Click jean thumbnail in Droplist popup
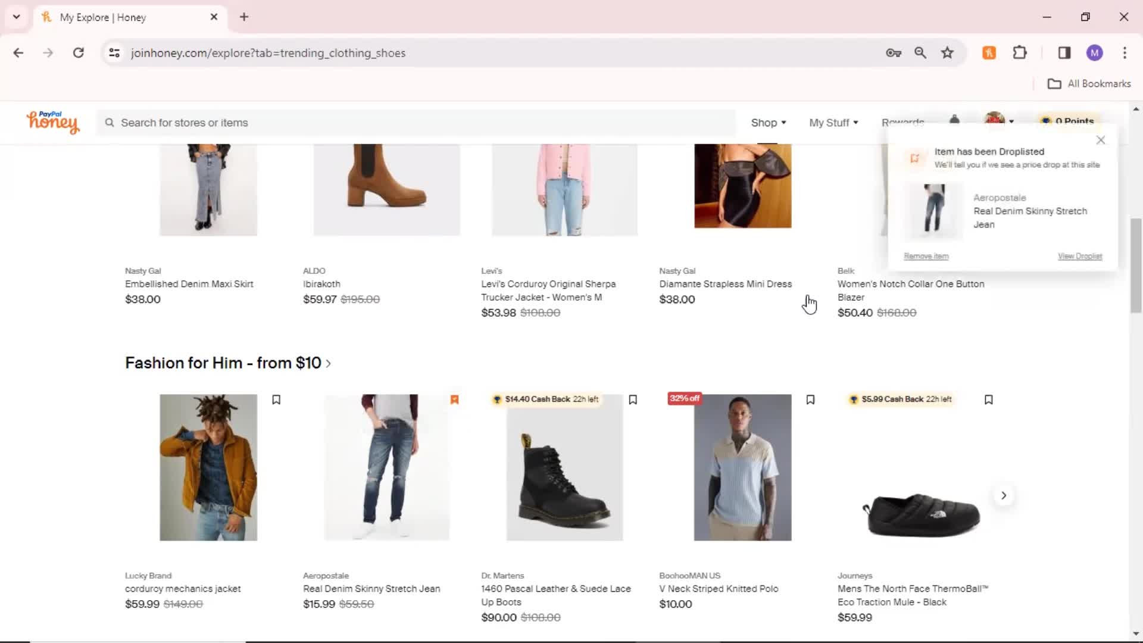This screenshot has width=1143, height=643. pyautogui.click(x=933, y=210)
